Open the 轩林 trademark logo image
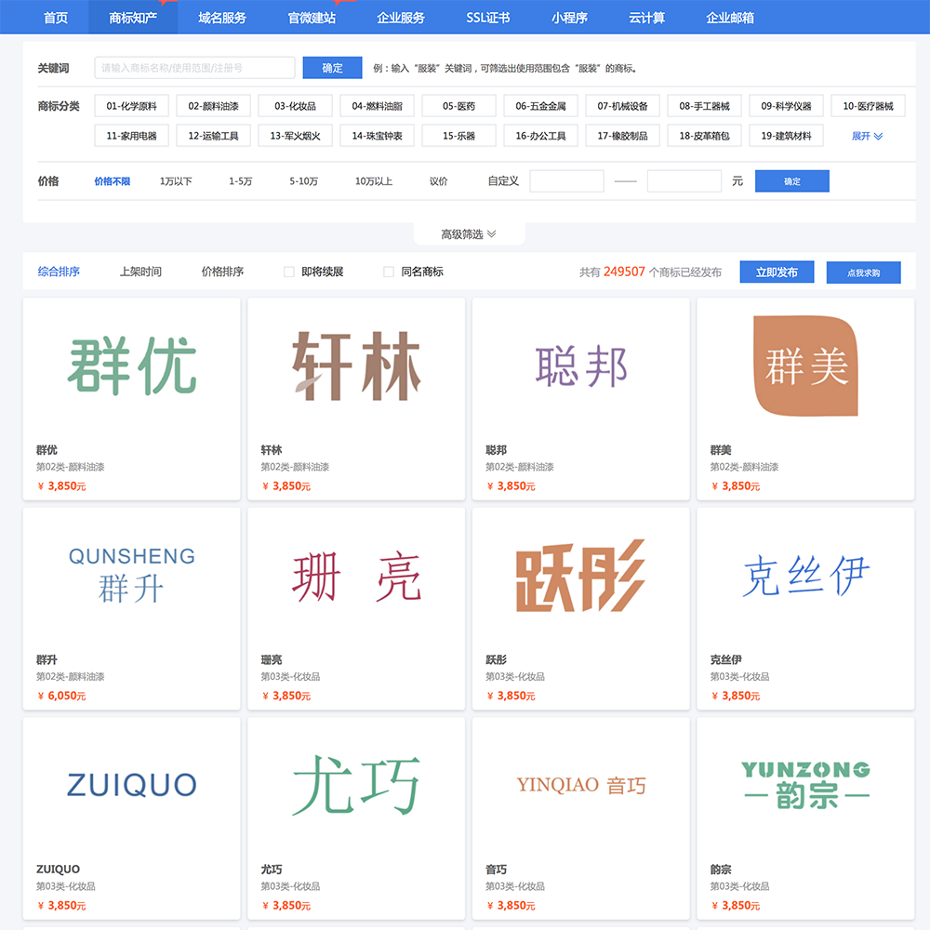The image size is (930, 930). 356,366
